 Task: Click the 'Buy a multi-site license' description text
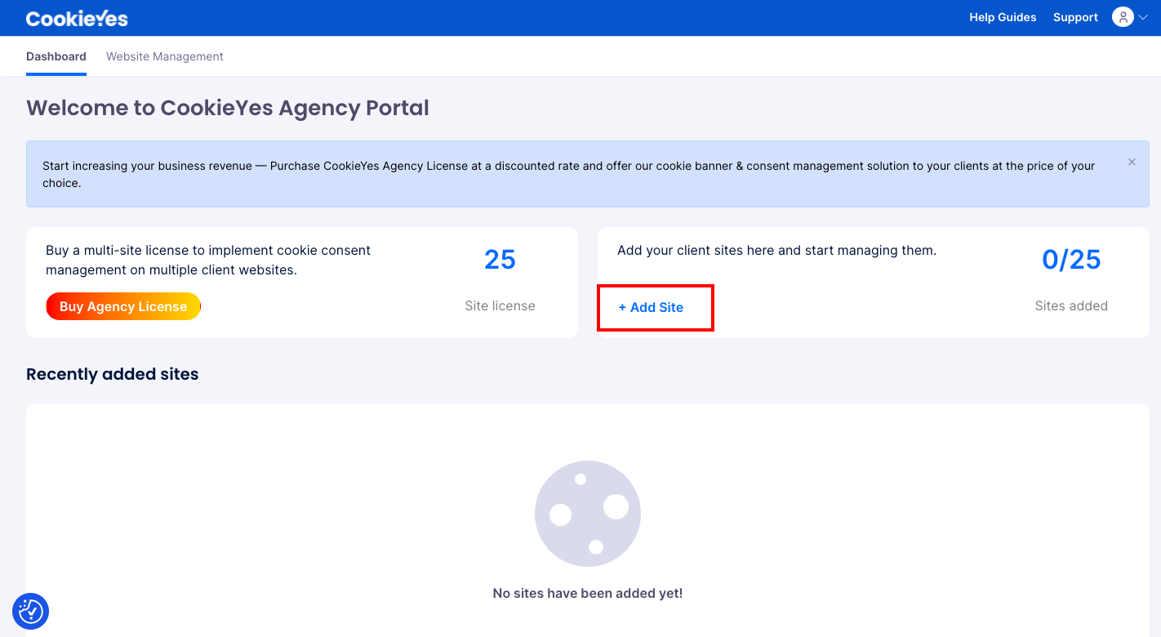(208, 260)
